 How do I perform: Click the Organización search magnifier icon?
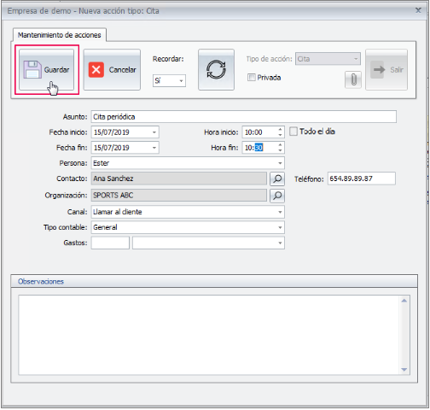pyautogui.click(x=277, y=196)
